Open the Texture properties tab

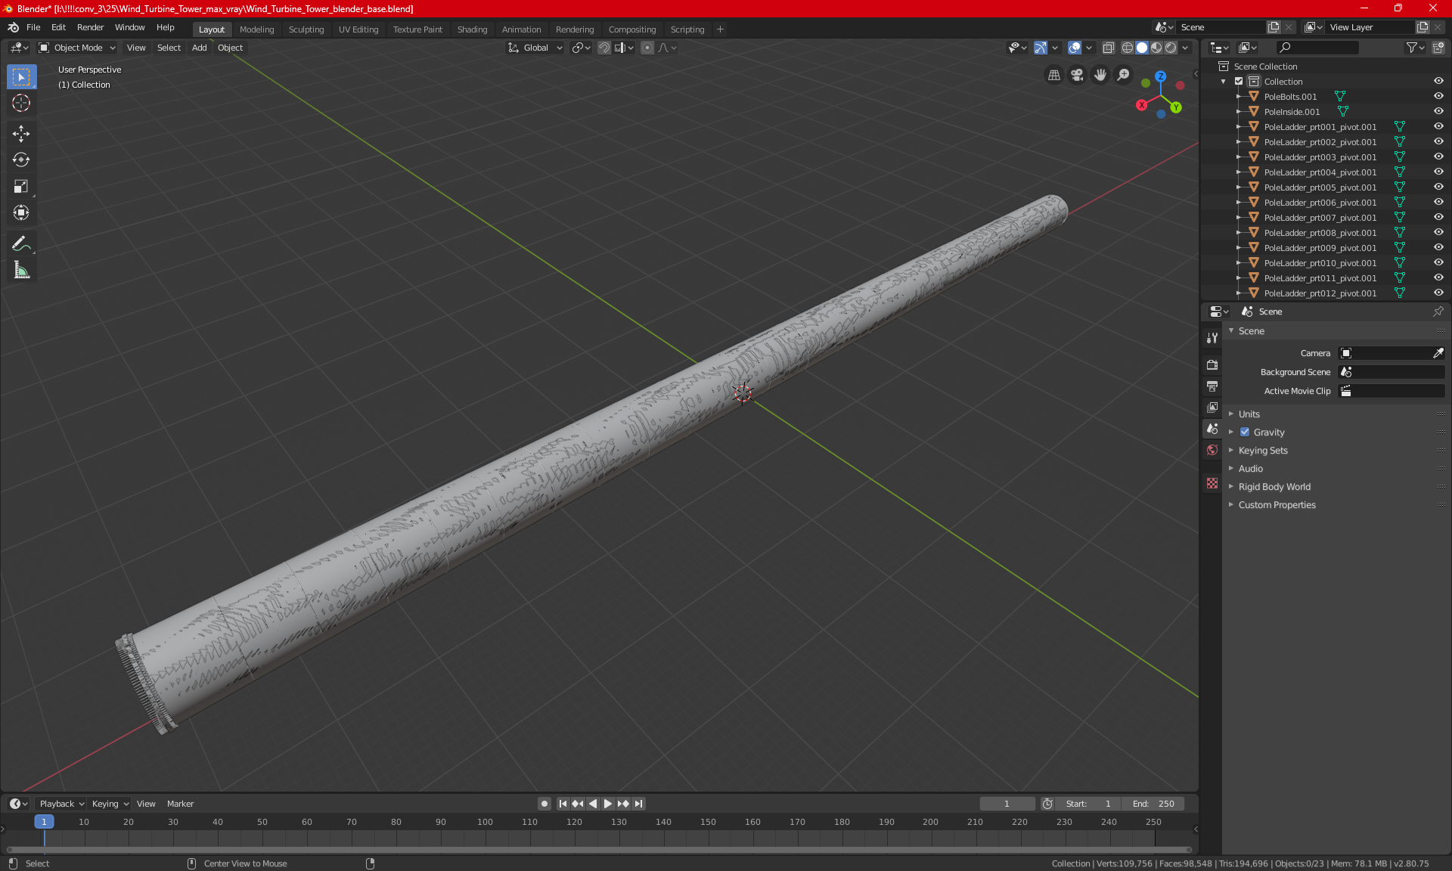(x=1212, y=483)
